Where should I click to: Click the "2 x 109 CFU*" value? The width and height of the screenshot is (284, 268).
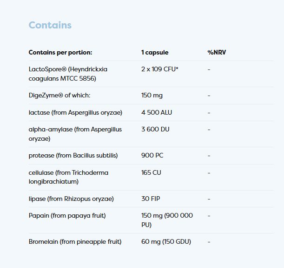(160, 69)
